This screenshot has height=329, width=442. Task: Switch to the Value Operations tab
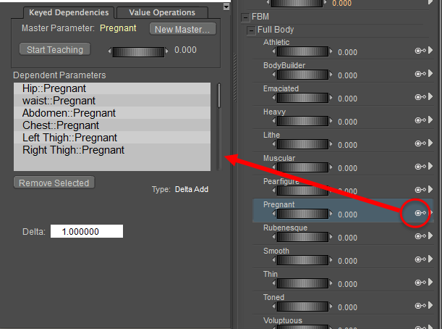coord(162,13)
